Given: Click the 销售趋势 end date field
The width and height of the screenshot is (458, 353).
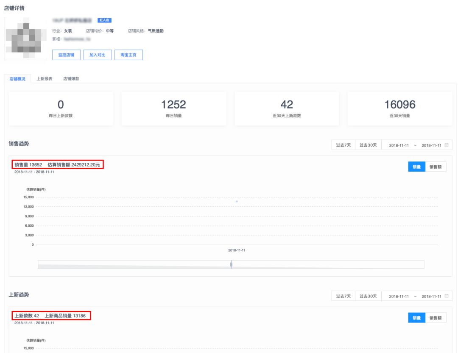Looking at the screenshot, I should coord(431,145).
